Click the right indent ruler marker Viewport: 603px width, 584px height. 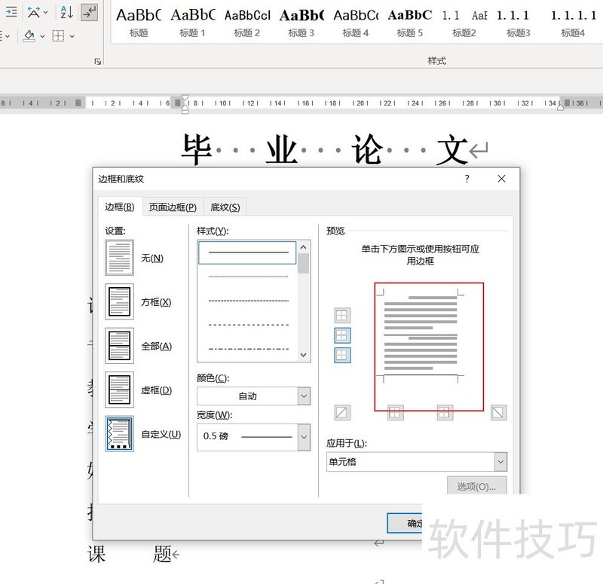coord(560,108)
